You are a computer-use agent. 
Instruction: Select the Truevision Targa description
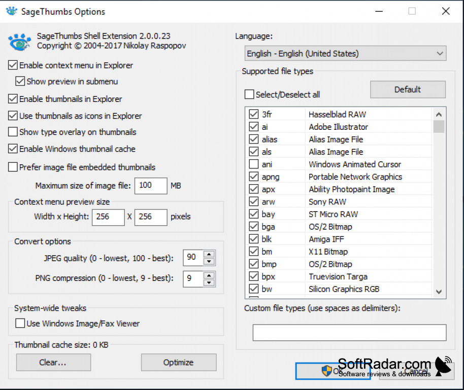coord(338,276)
